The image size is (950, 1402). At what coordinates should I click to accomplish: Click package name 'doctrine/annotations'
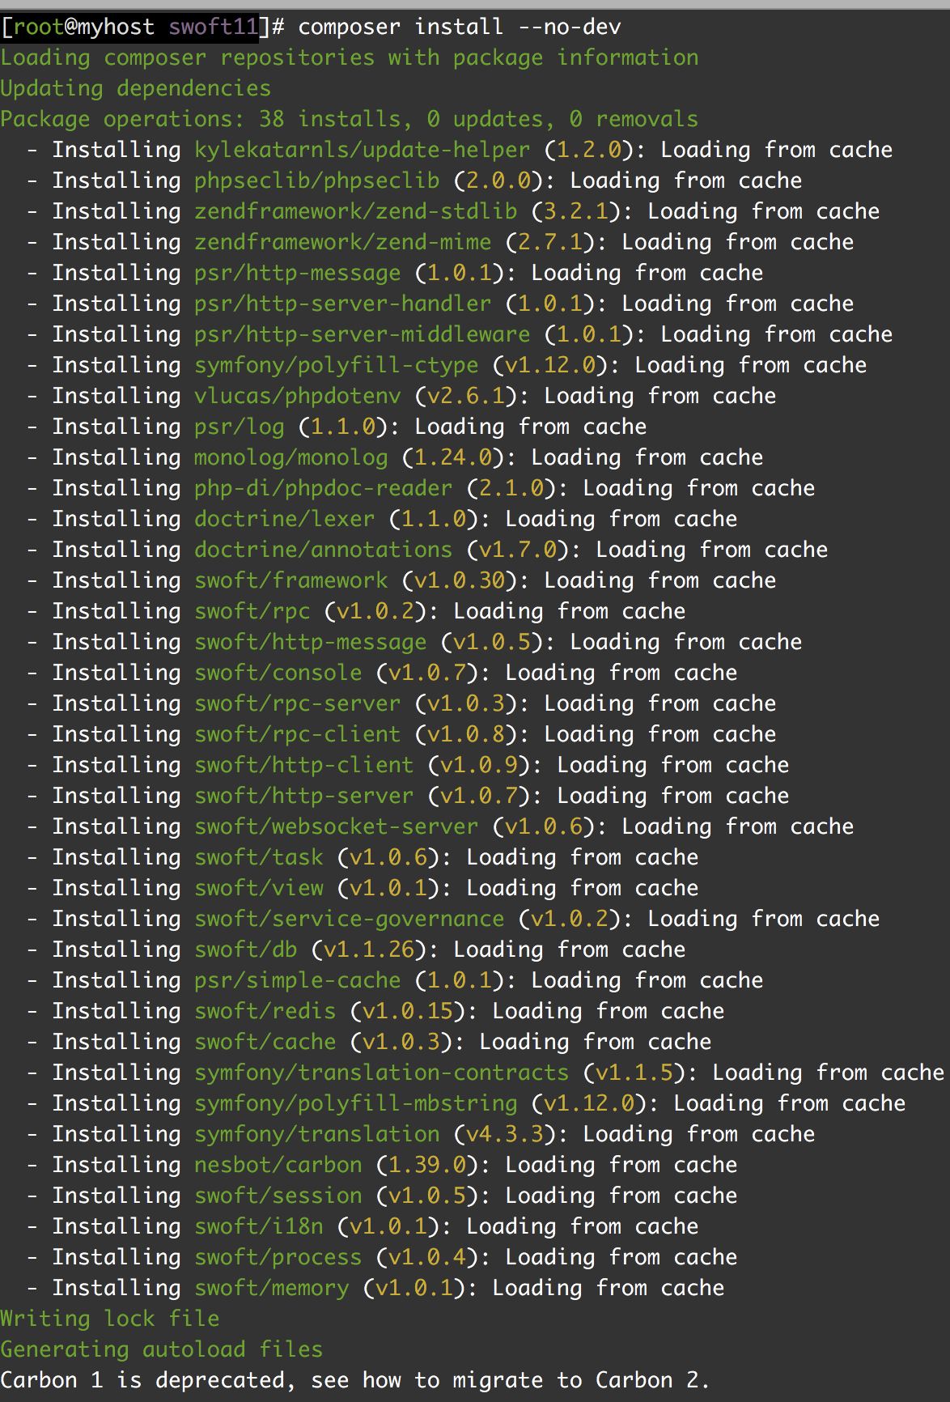(324, 550)
